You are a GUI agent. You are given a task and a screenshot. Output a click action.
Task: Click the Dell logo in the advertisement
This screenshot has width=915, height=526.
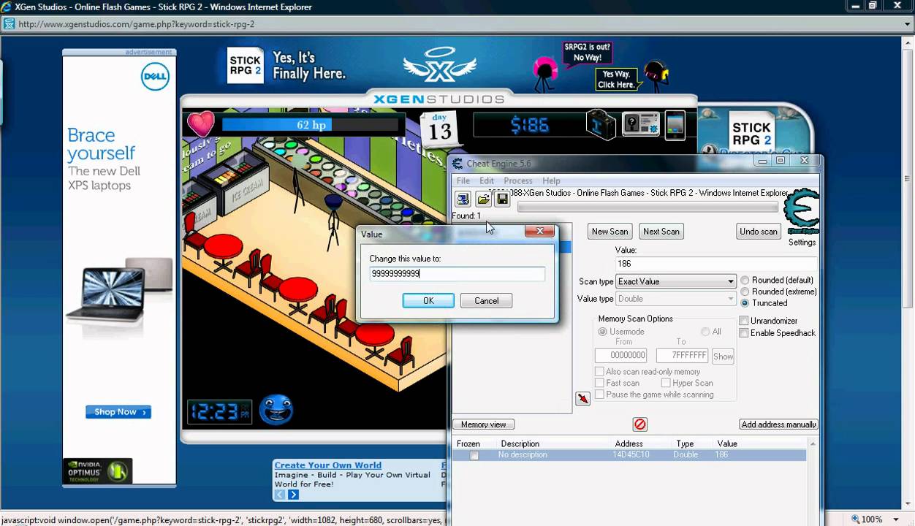click(155, 77)
